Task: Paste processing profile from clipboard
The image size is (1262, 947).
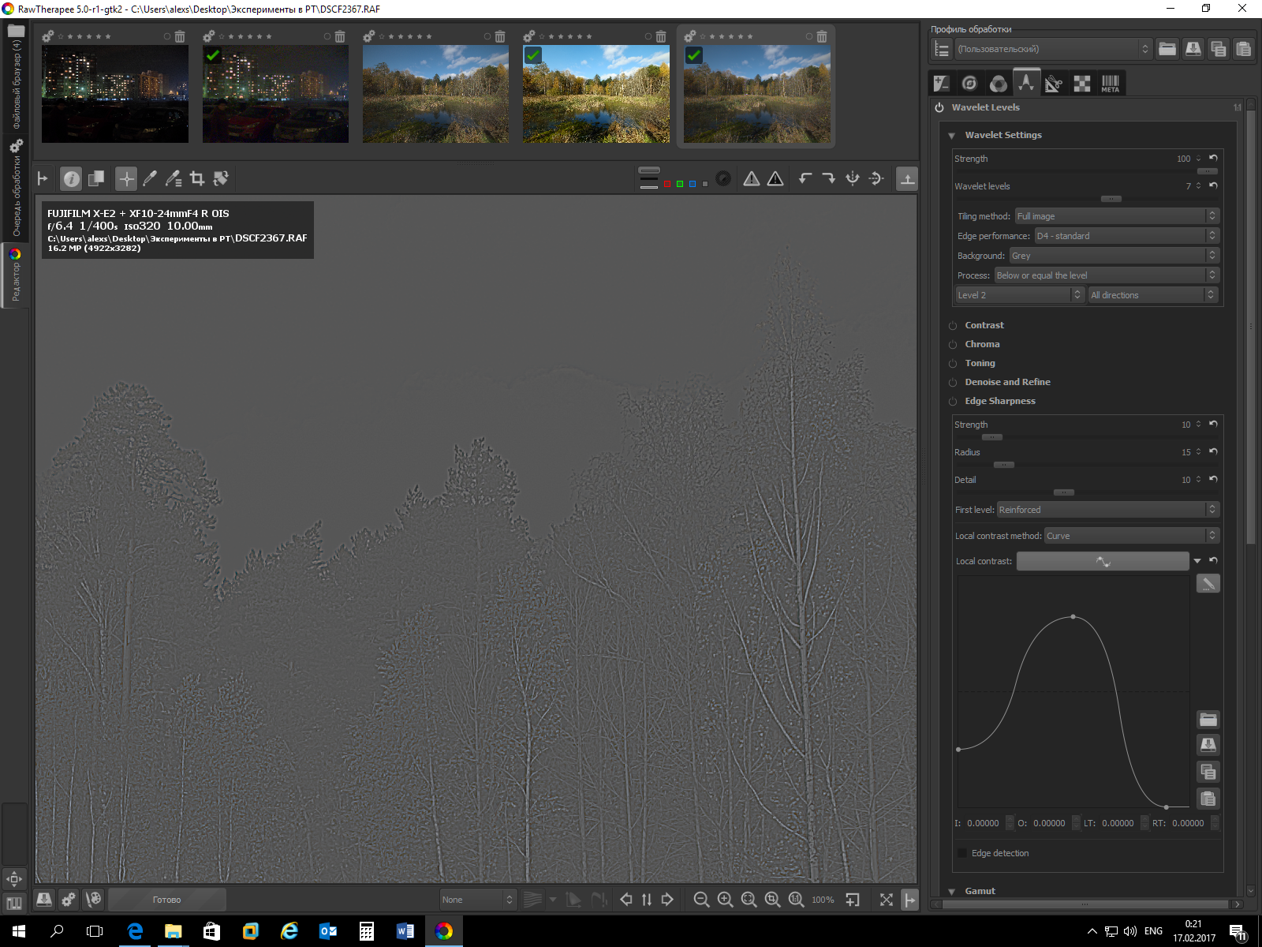Action: pos(1244,49)
